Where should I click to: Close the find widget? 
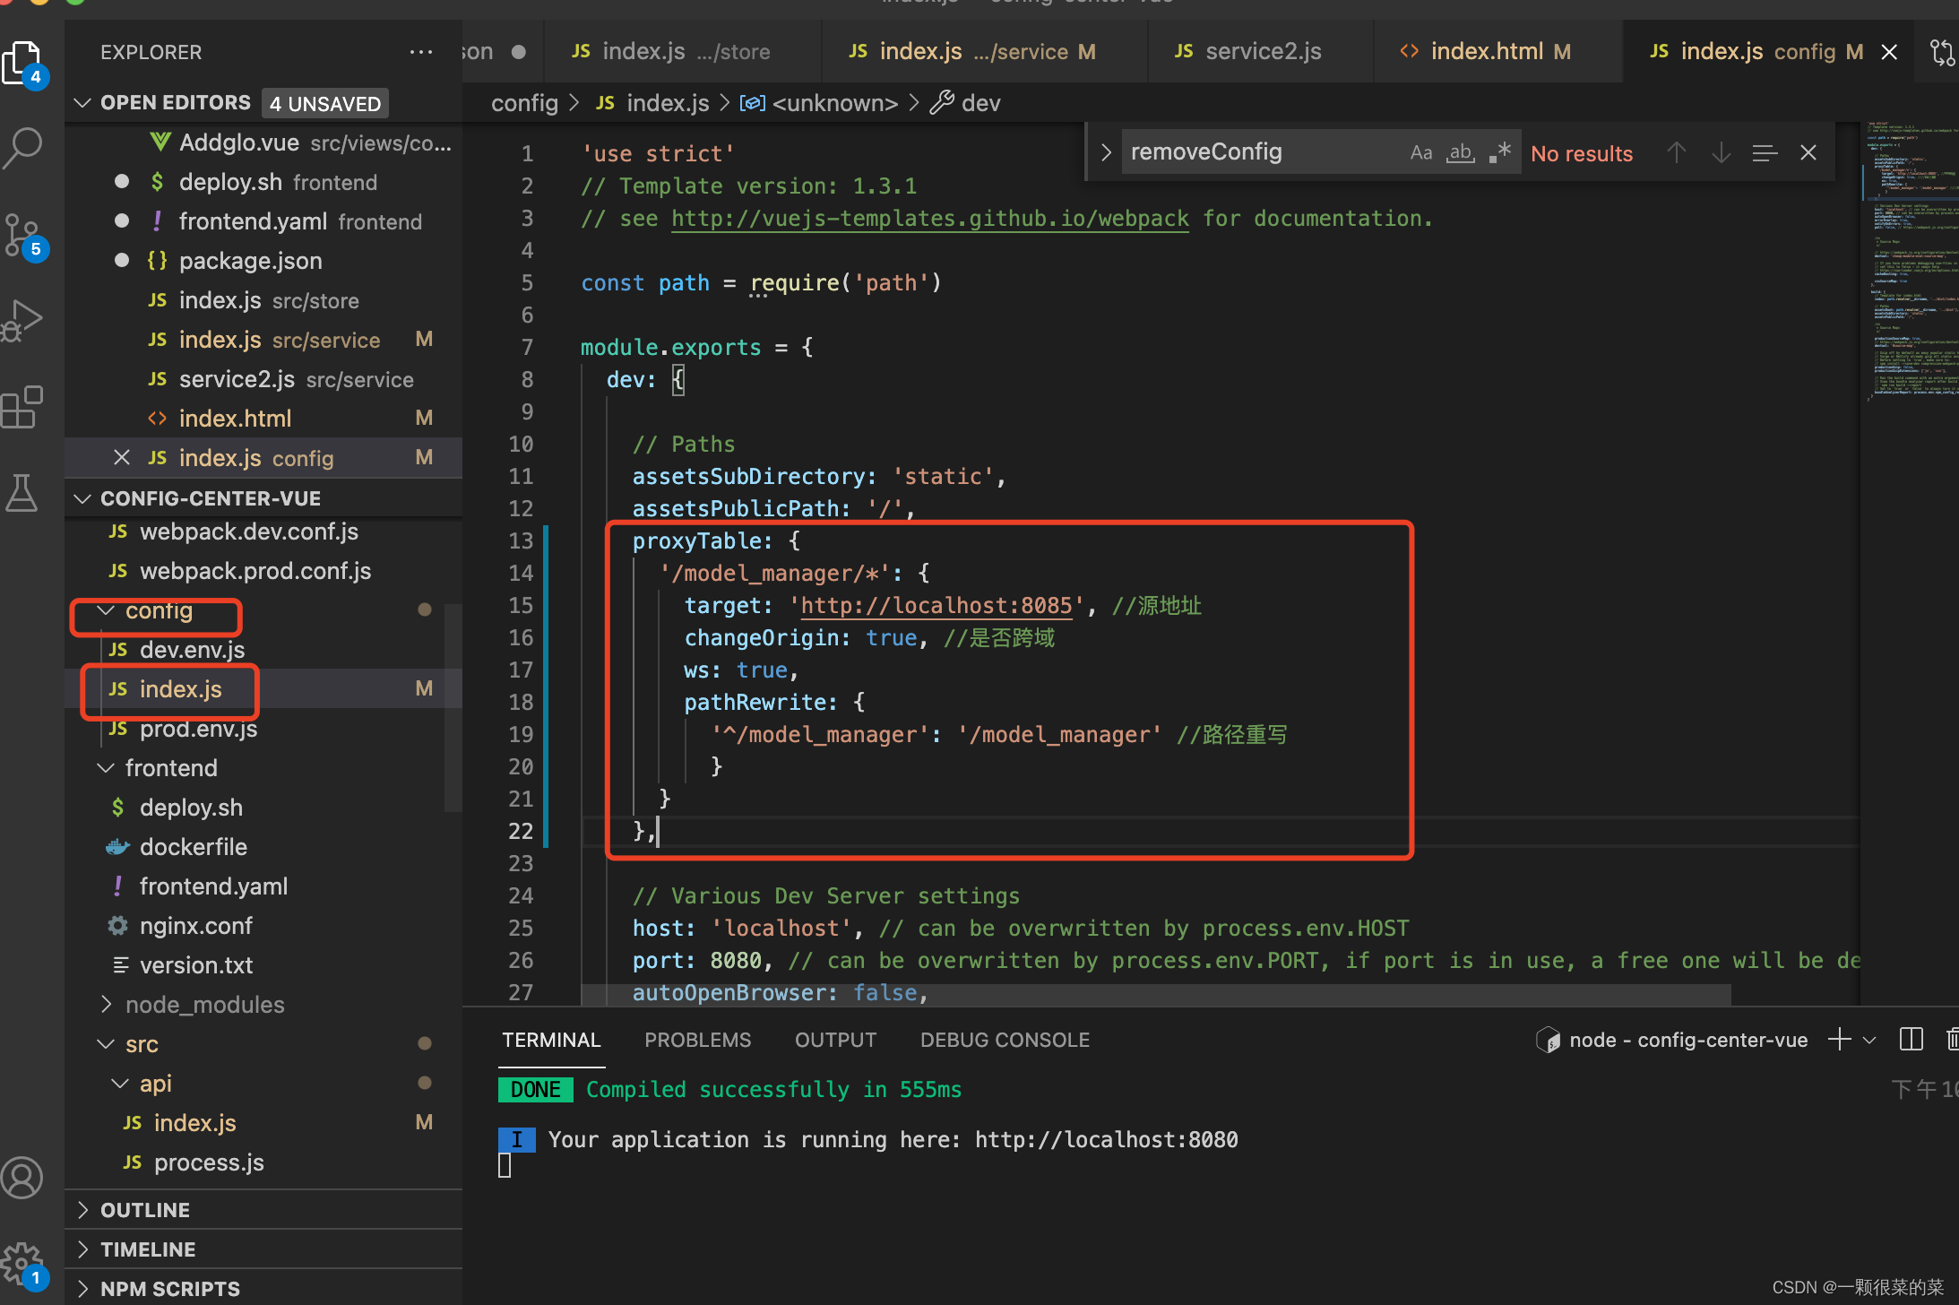pos(1808,152)
